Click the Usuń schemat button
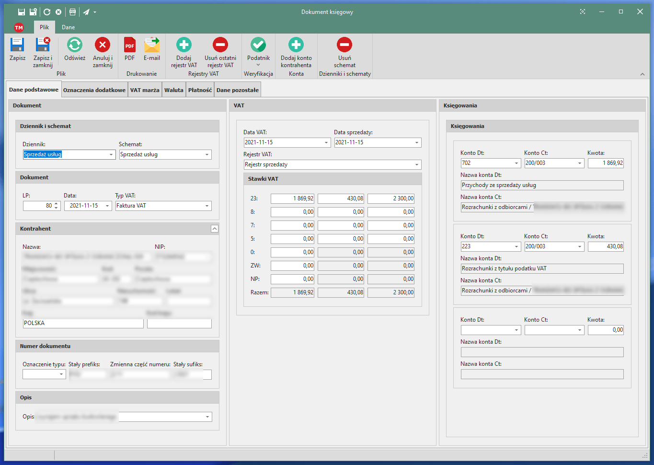 (x=344, y=46)
